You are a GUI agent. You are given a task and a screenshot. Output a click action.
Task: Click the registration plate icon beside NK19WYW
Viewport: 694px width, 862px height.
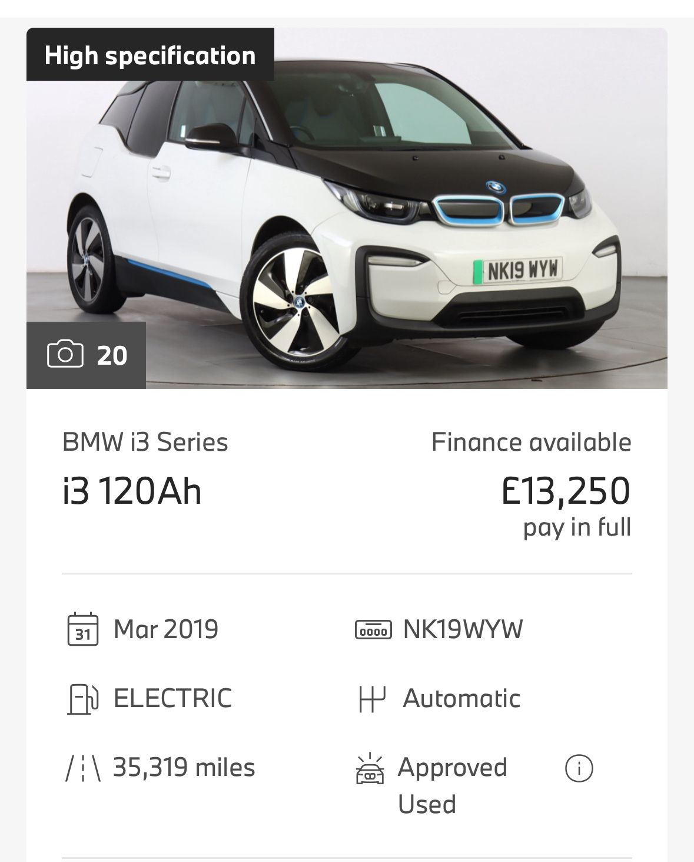pos(373,629)
